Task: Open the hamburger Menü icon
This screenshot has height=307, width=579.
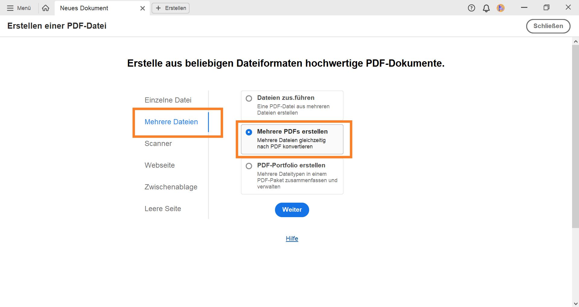Action: click(11, 8)
